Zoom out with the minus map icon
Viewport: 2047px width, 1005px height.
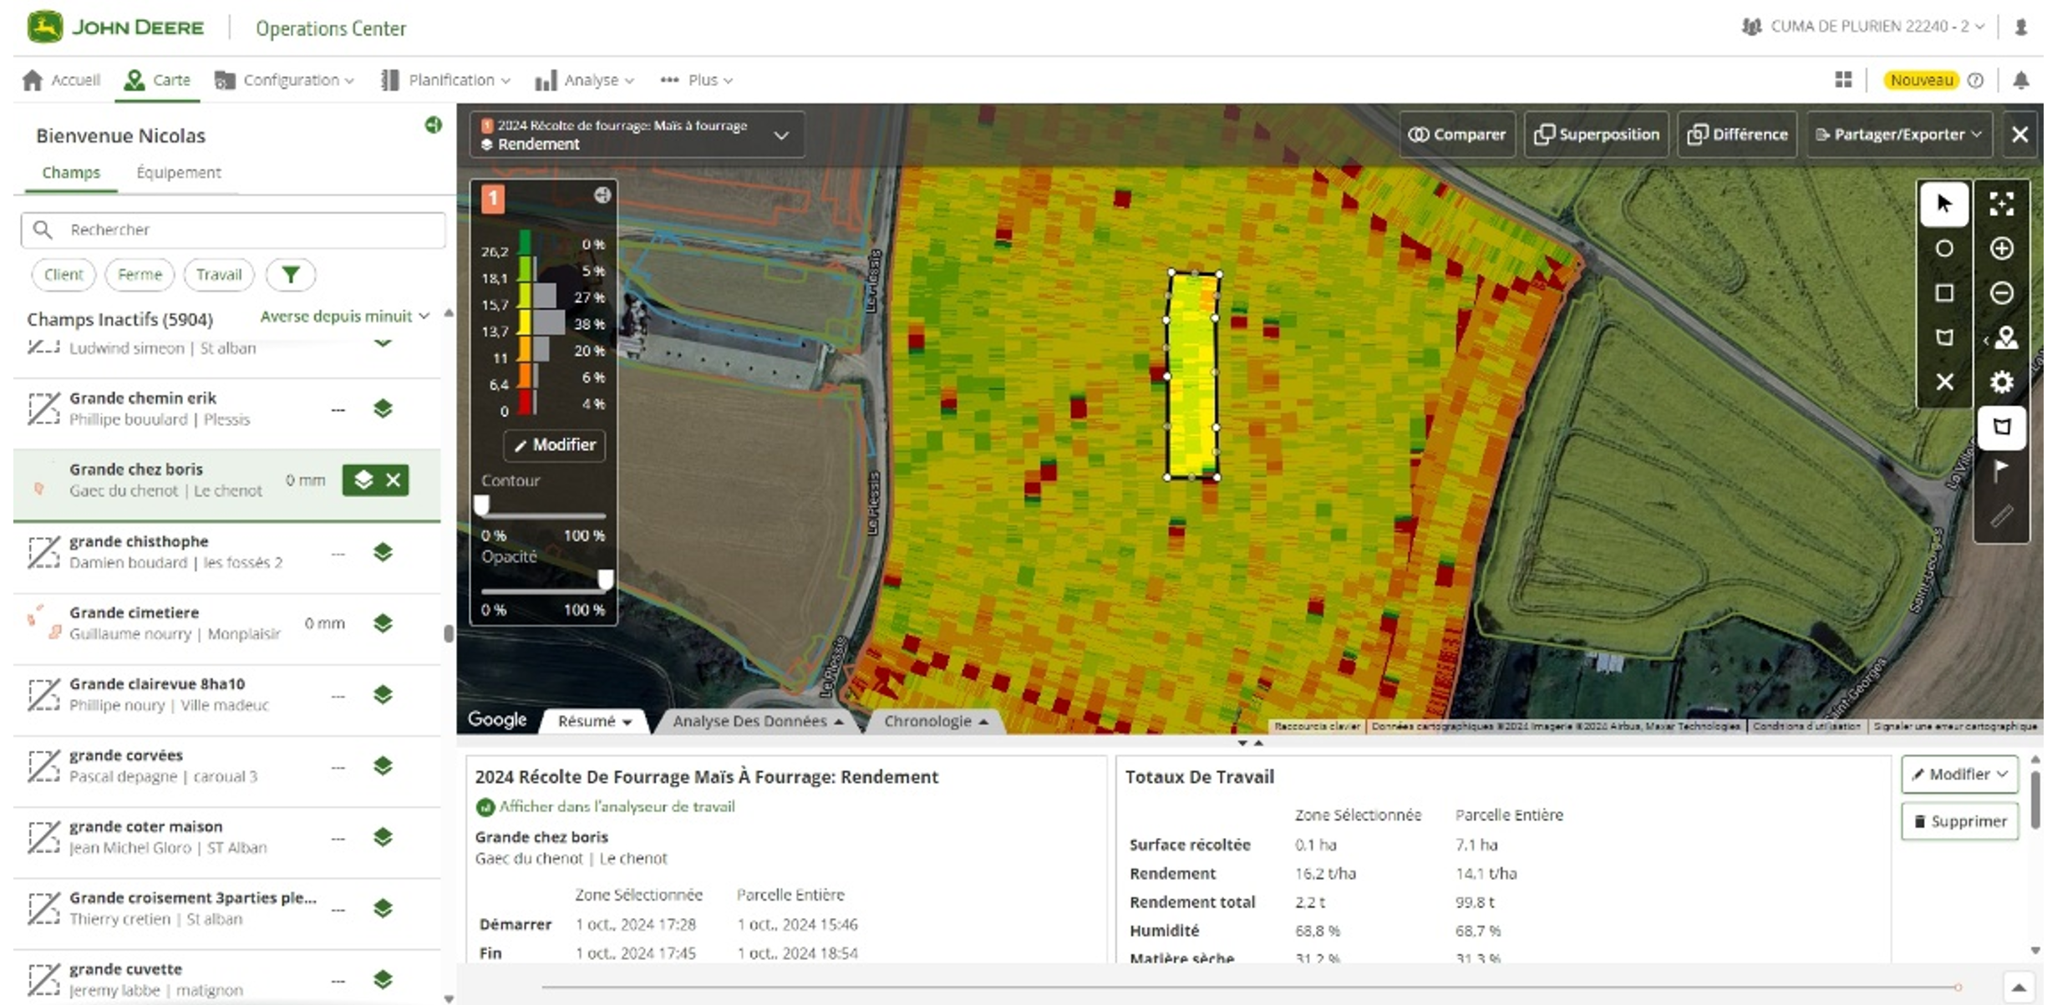(x=2001, y=293)
